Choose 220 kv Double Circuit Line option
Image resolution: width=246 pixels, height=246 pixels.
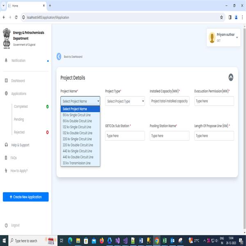(80, 145)
